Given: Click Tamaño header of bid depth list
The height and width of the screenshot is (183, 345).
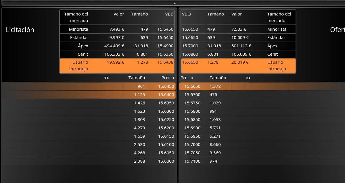Looking at the screenshot, I should pos(137,78).
